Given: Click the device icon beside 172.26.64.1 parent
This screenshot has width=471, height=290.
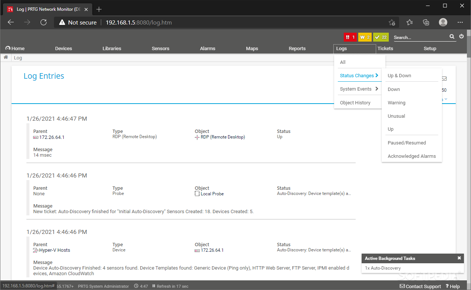Looking at the screenshot, I should [x=36, y=137].
